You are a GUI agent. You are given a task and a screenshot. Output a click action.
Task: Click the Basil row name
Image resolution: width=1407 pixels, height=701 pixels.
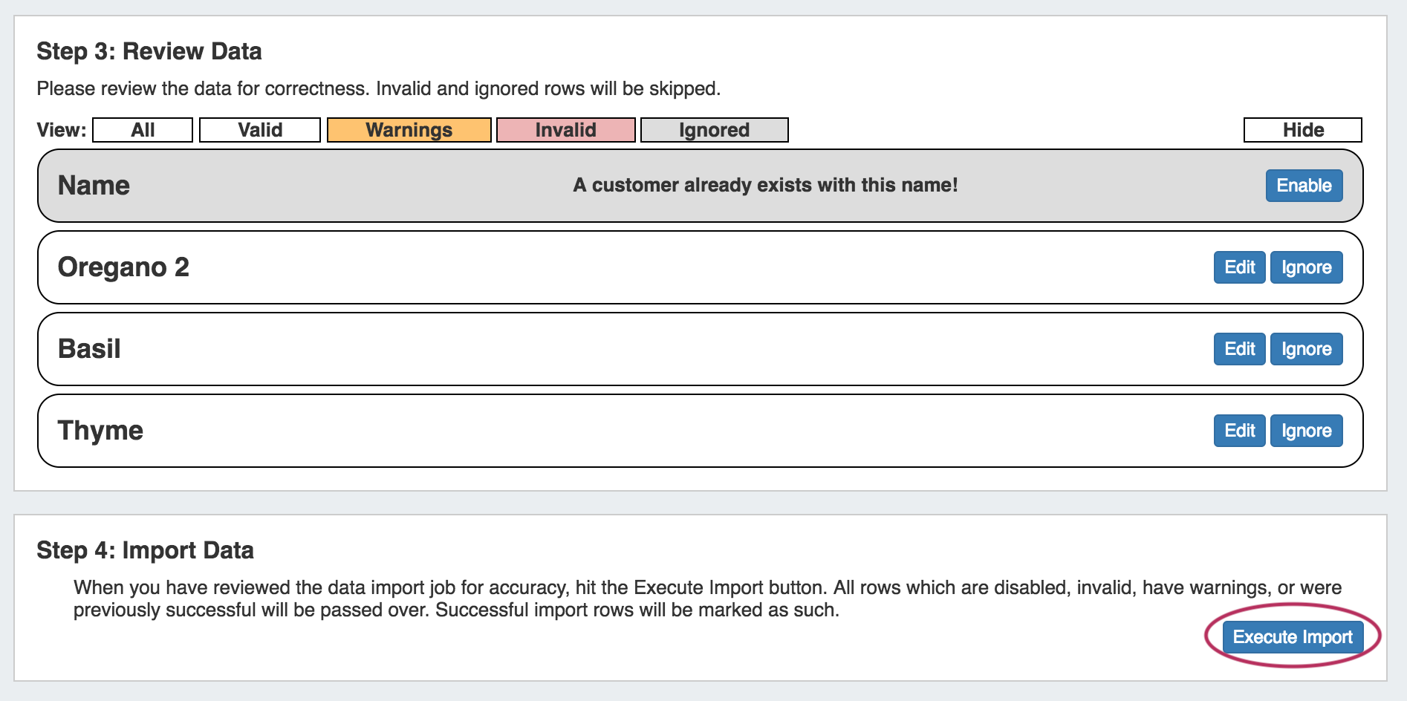[x=89, y=349]
